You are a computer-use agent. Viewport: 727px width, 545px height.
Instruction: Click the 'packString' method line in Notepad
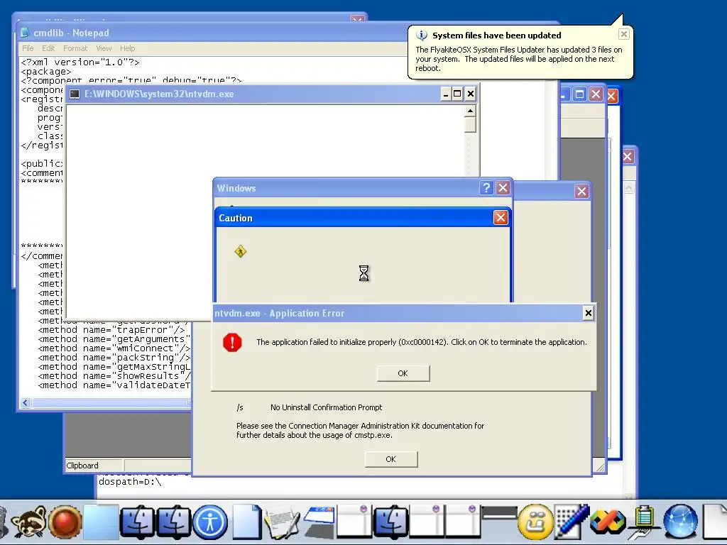[x=114, y=358]
